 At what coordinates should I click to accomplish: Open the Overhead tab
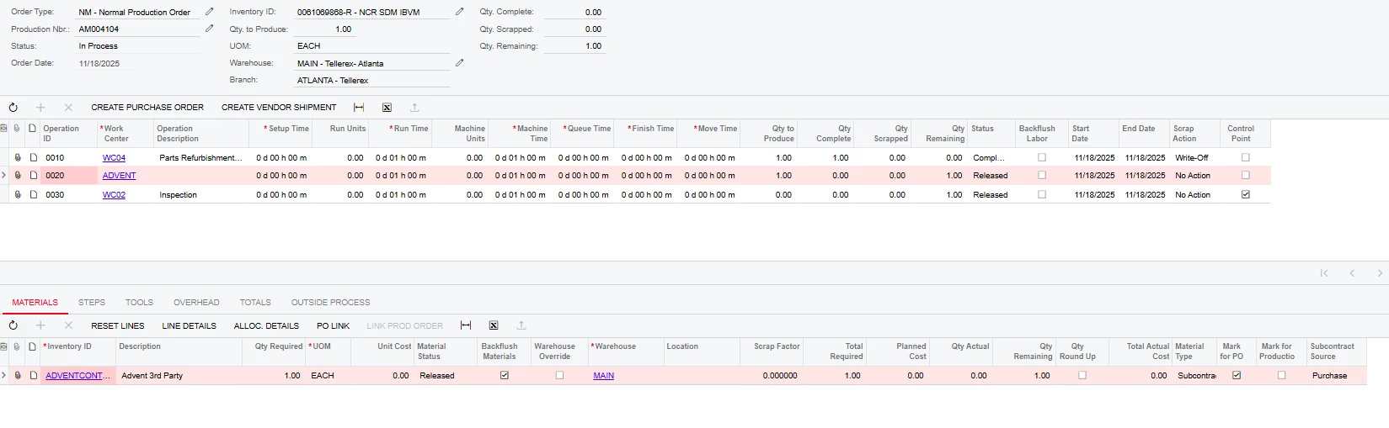point(196,303)
